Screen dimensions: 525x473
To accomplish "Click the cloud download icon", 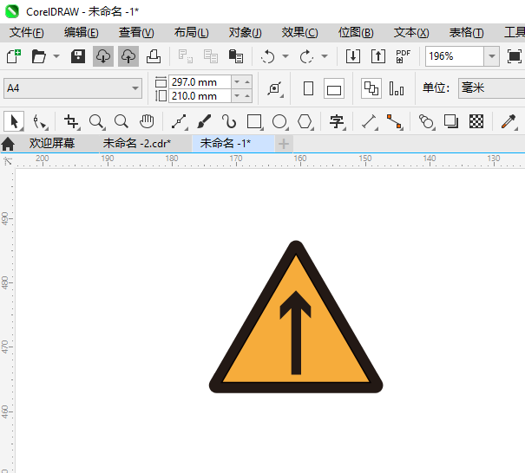I will click(103, 56).
